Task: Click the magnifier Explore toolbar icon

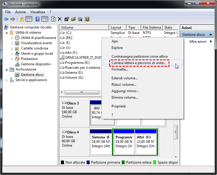Action: tap(80, 19)
